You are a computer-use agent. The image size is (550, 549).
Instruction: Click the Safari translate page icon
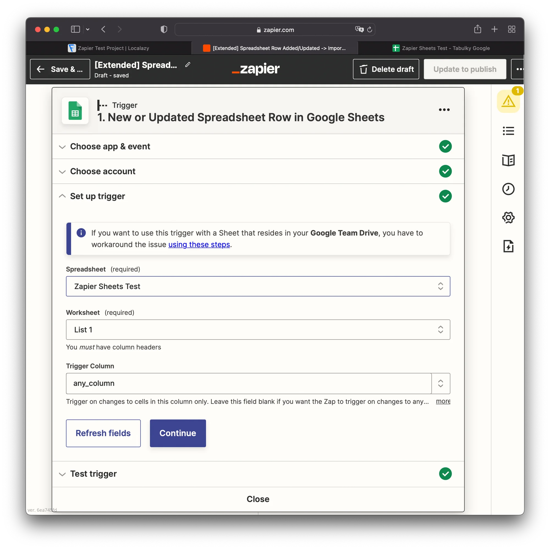click(x=359, y=29)
